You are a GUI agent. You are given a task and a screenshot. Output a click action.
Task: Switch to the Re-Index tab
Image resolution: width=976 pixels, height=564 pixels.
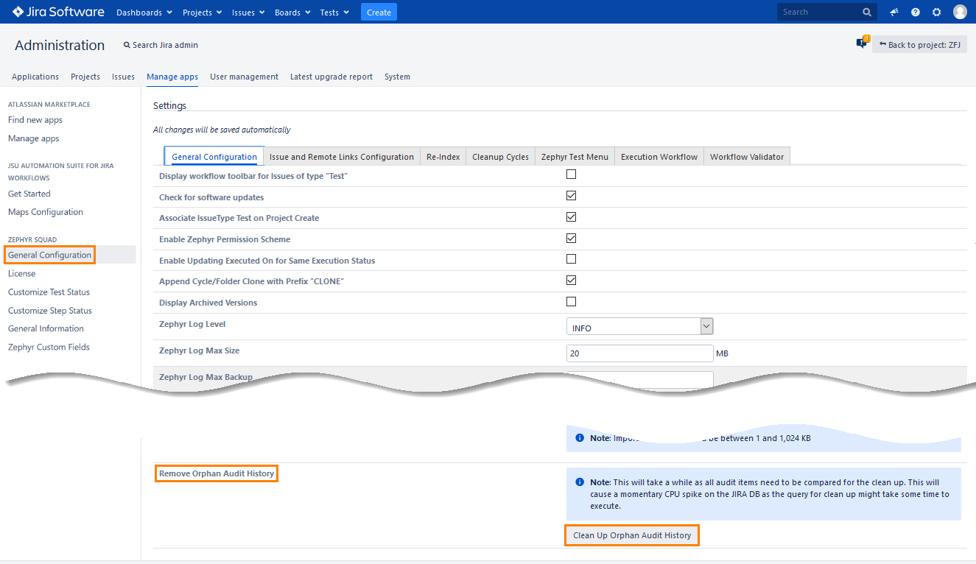[443, 157]
